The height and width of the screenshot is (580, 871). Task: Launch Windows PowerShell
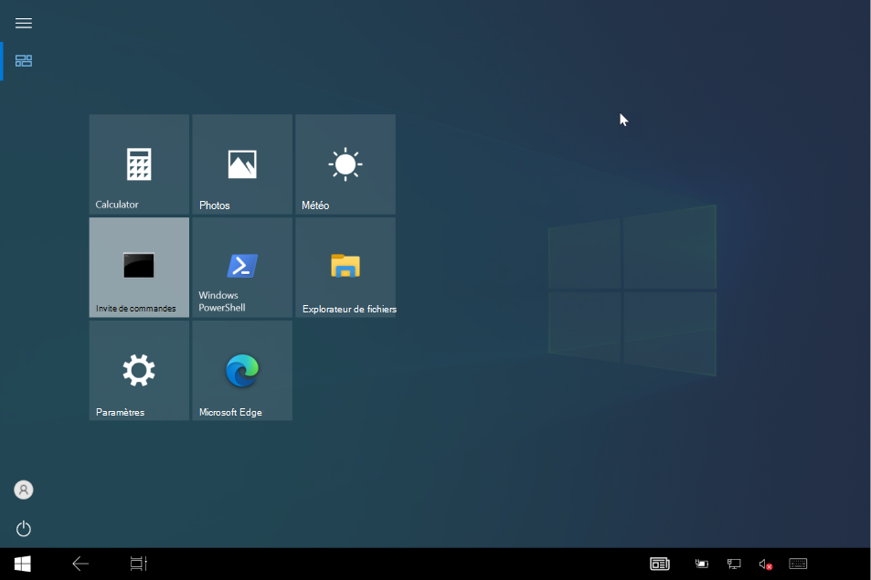(x=241, y=267)
